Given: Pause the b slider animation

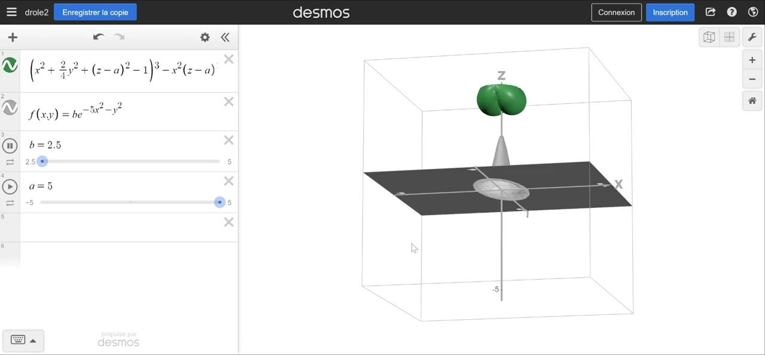Looking at the screenshot, I should pyautogui.click(x=10, y=145).
